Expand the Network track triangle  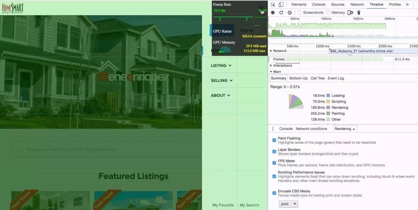pyautogui.click(x=271, y=51)
